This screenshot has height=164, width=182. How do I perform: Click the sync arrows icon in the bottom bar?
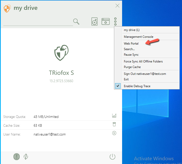click(x=26, y=157)
